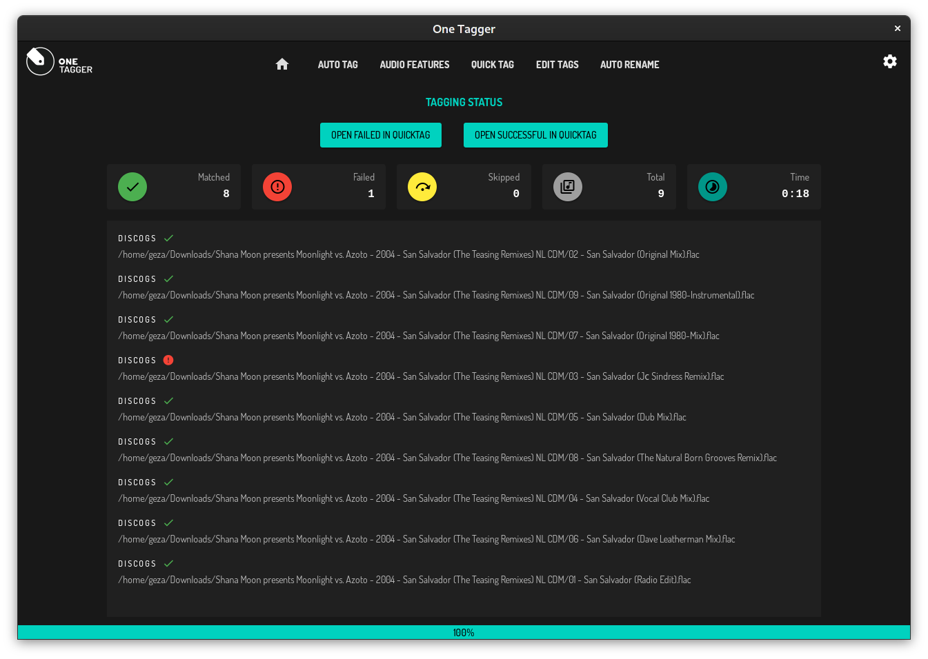Click the 100% progress bar at the bottom
Viewport: 928px width, 659px height.
(464, 631)
